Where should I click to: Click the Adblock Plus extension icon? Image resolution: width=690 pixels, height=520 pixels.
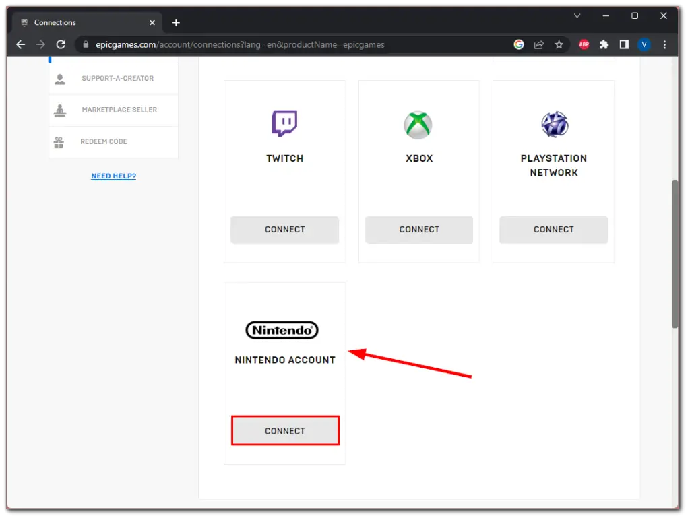(x=584, y=44)
